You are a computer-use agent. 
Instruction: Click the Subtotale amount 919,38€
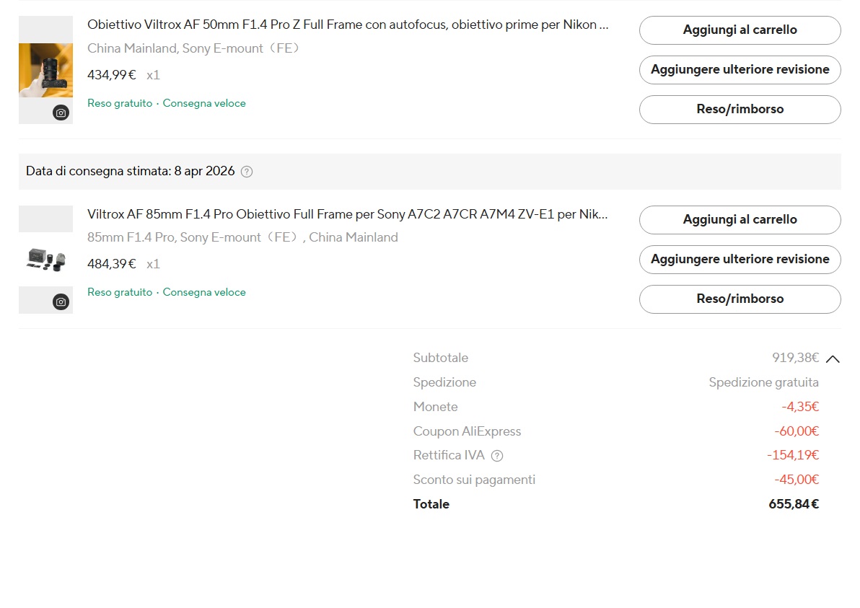(795, 358)
